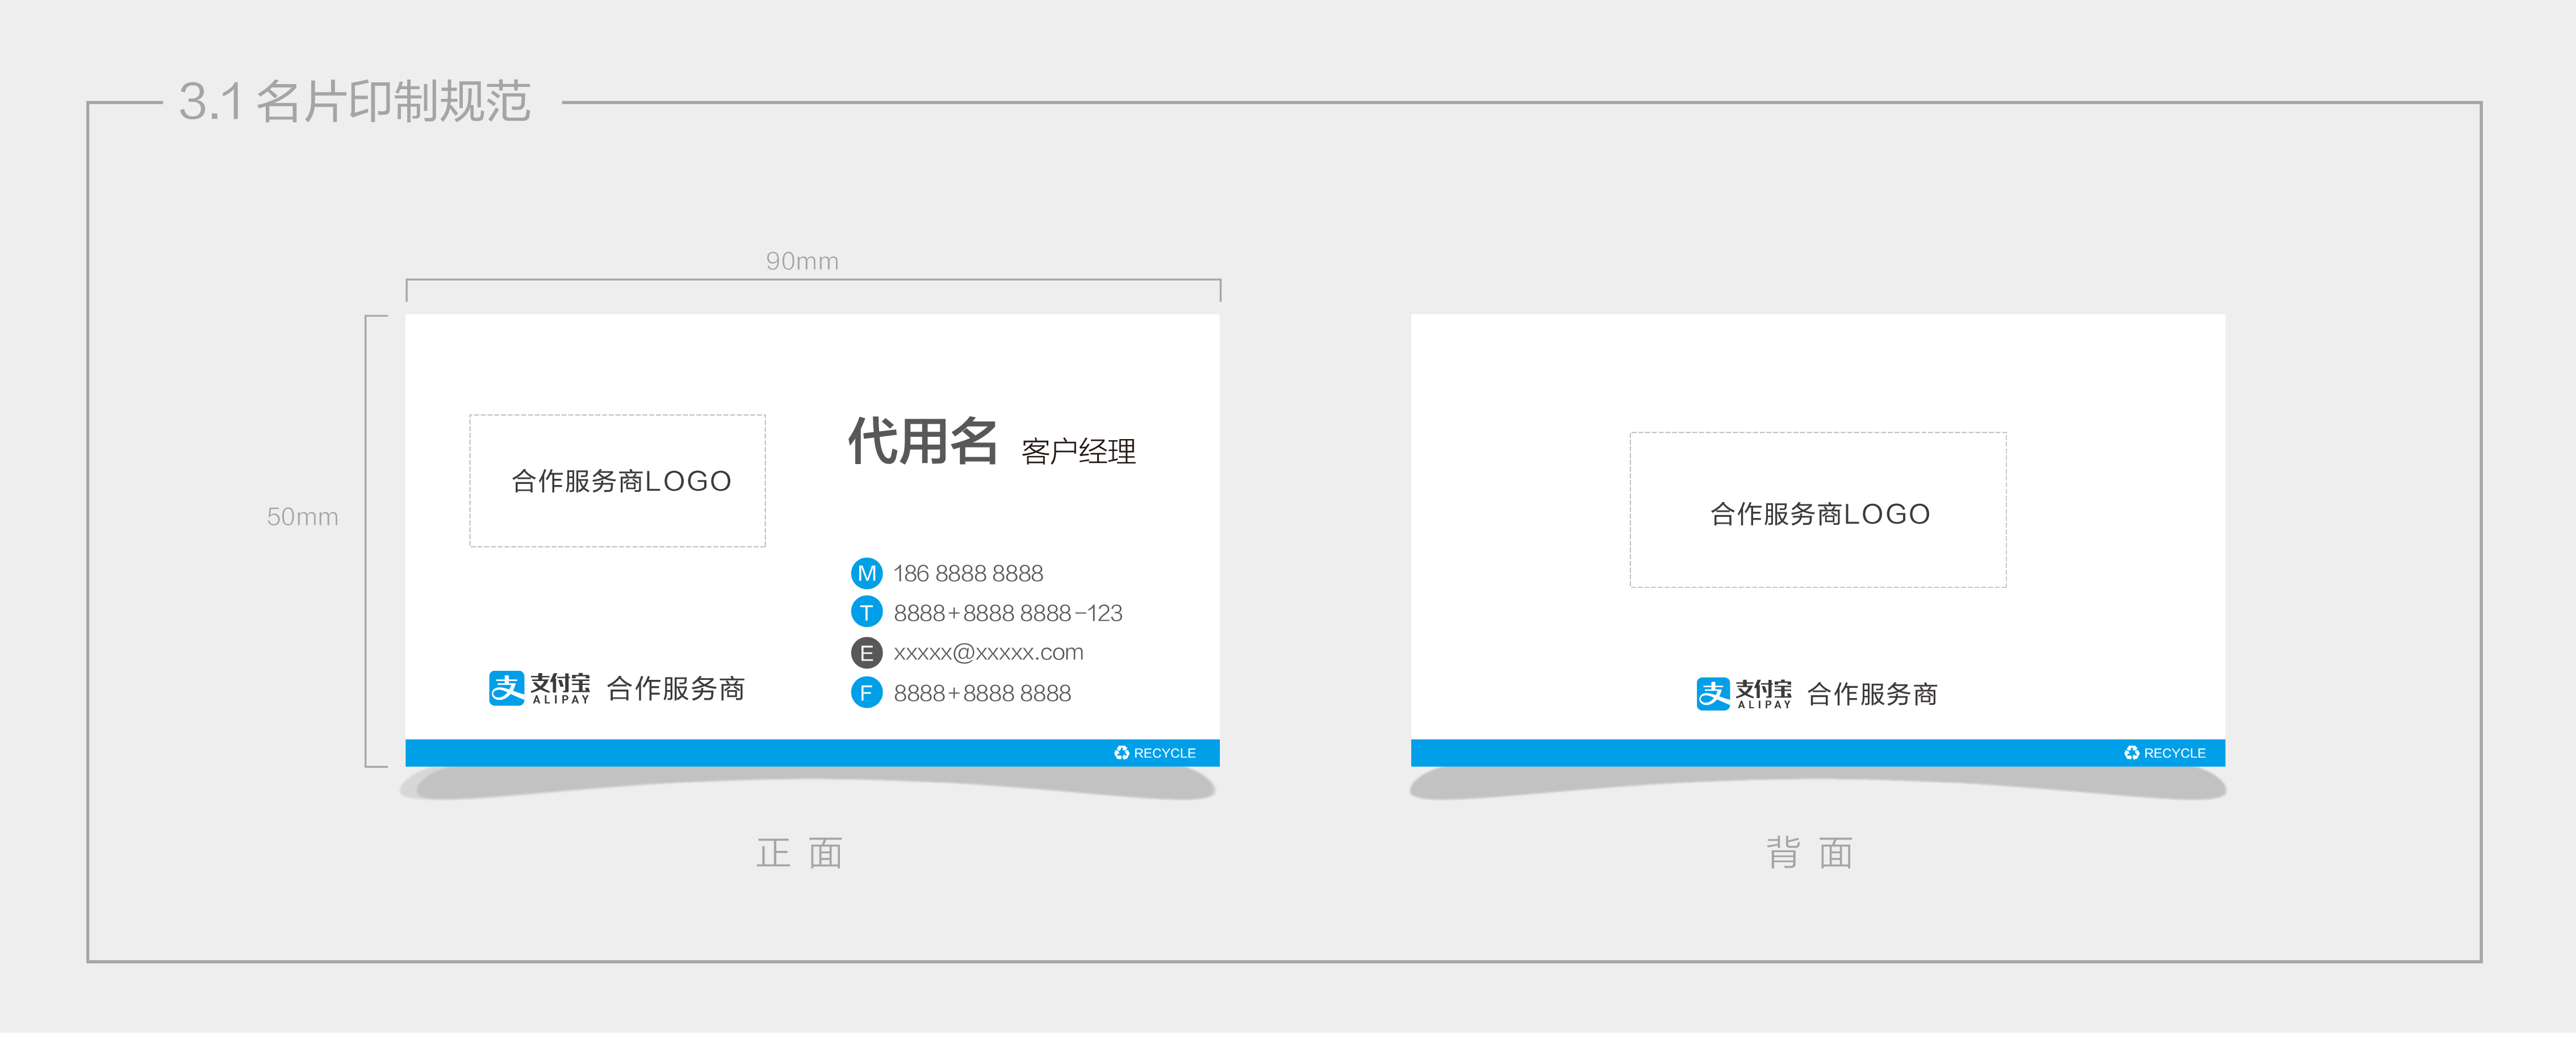Click the blue M mobile icon
The height and width of the screenshot is (1040, 2576).
(866, 573)
